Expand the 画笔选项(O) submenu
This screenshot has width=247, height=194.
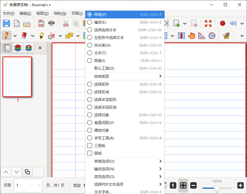[x=125, y=161]
